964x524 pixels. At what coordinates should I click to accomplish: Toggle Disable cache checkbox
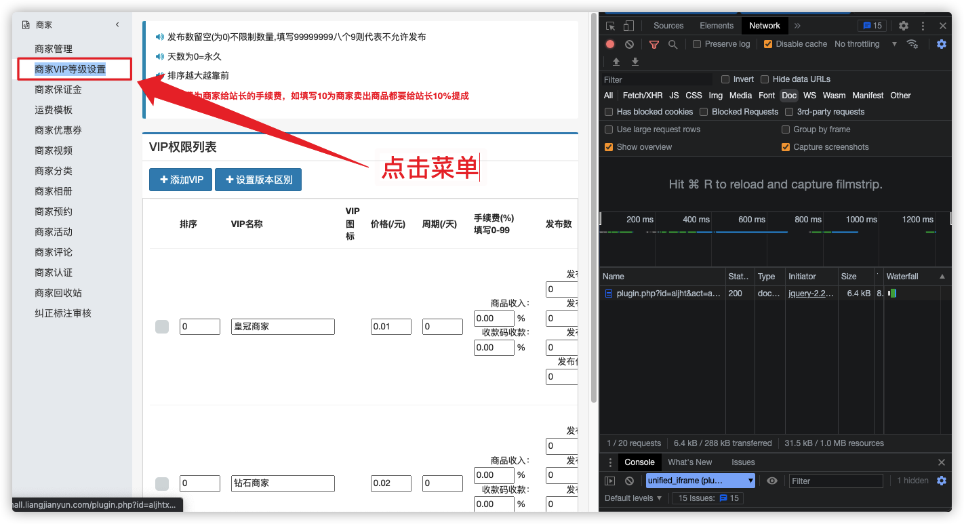coord(768,44)
